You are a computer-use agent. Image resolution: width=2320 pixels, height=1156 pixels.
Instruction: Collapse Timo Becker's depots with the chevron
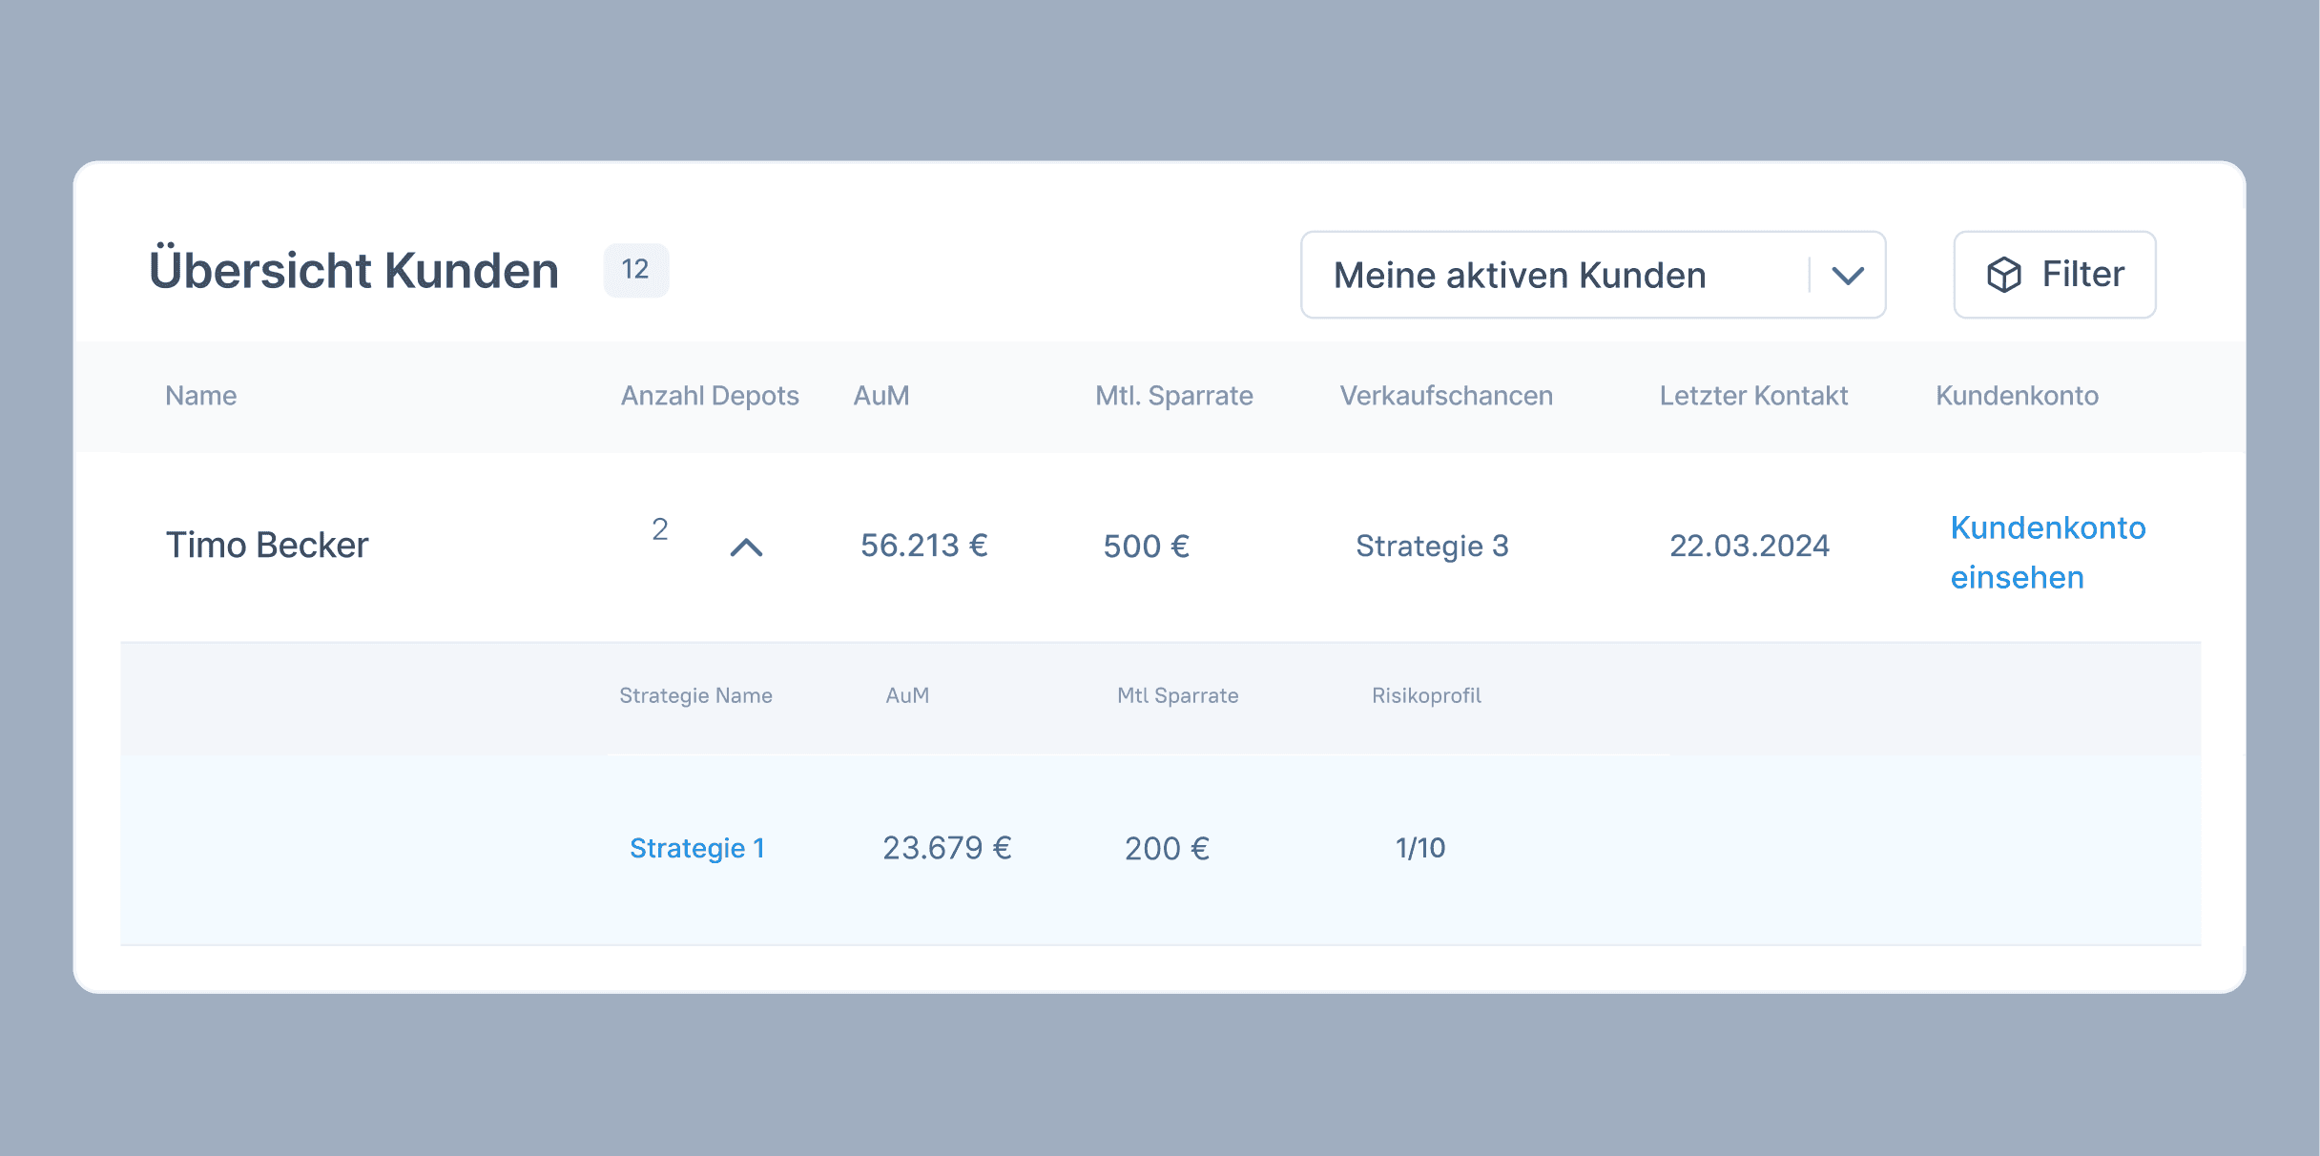(x=746, y=547)
